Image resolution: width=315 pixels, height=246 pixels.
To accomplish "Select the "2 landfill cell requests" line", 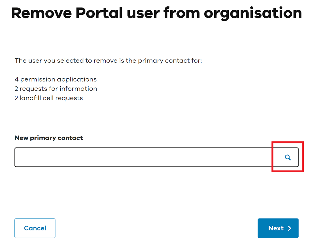I will pos(49,98).
